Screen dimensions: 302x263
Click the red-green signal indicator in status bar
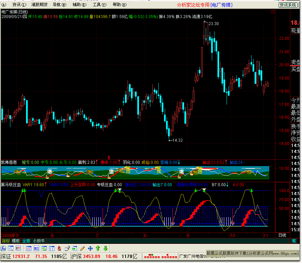point(160,256)
